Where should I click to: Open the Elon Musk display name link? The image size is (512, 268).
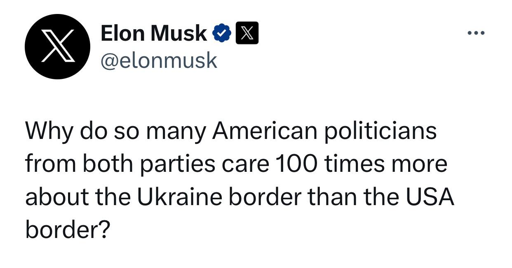pos(153,33)
